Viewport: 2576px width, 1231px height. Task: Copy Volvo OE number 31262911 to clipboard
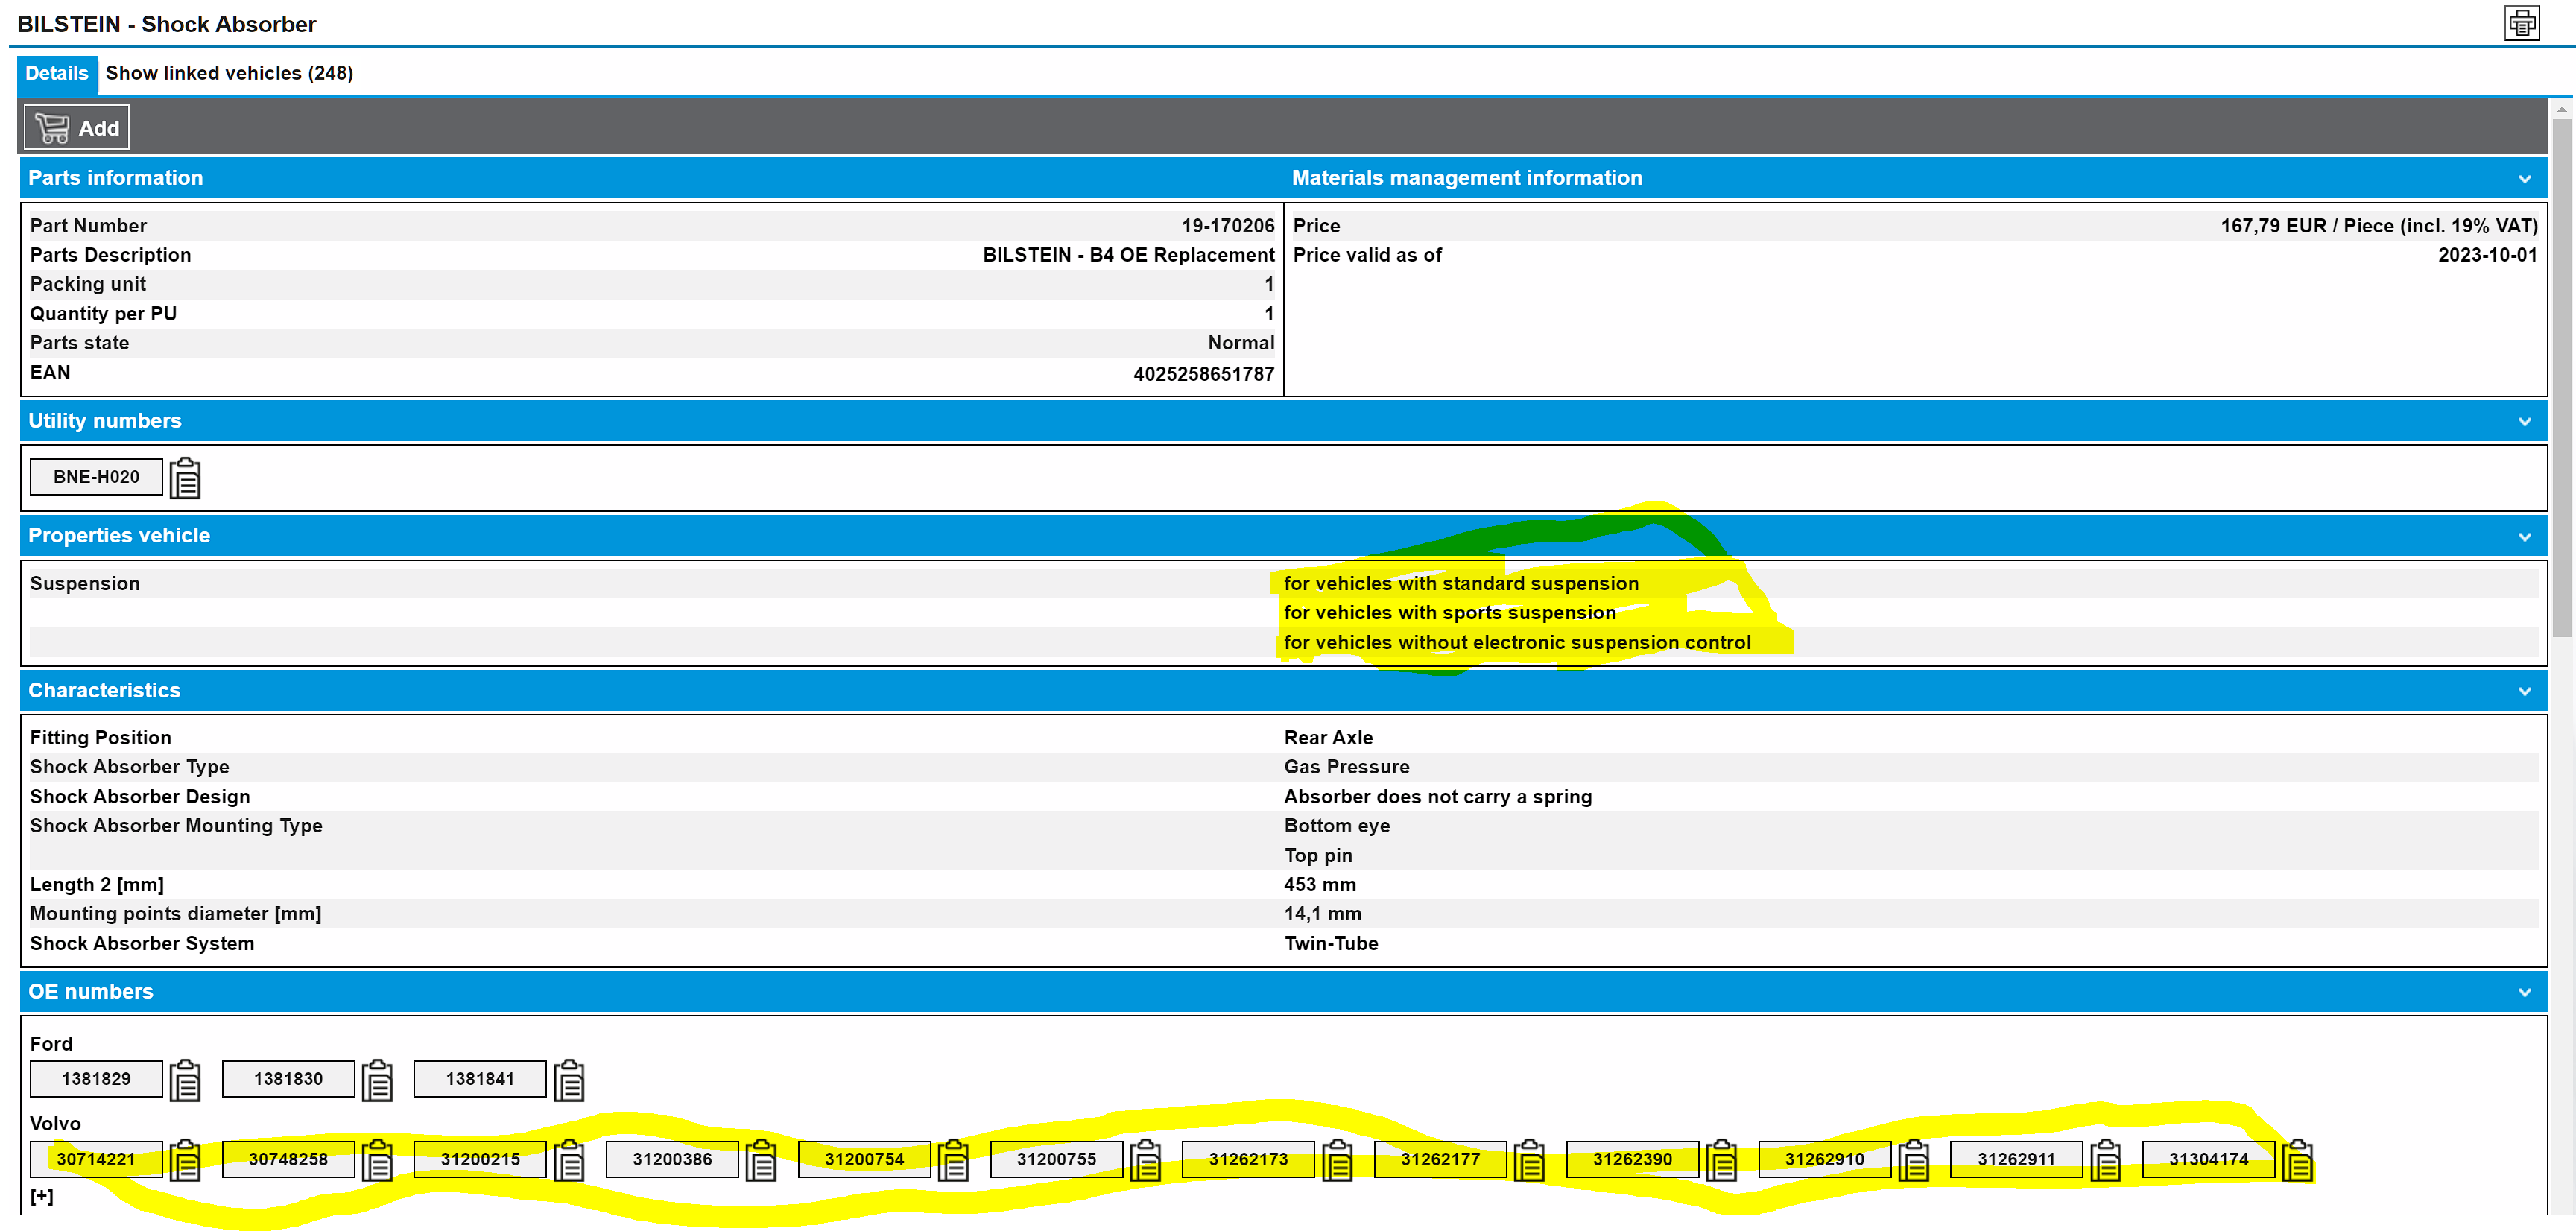tap(2105, 1160)
